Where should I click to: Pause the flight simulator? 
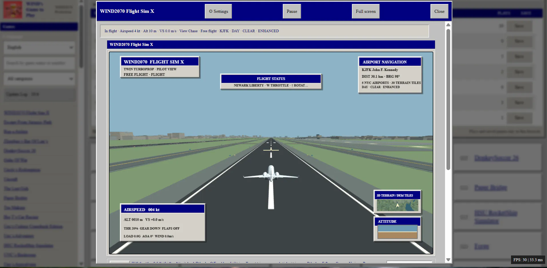click(292, 11)
